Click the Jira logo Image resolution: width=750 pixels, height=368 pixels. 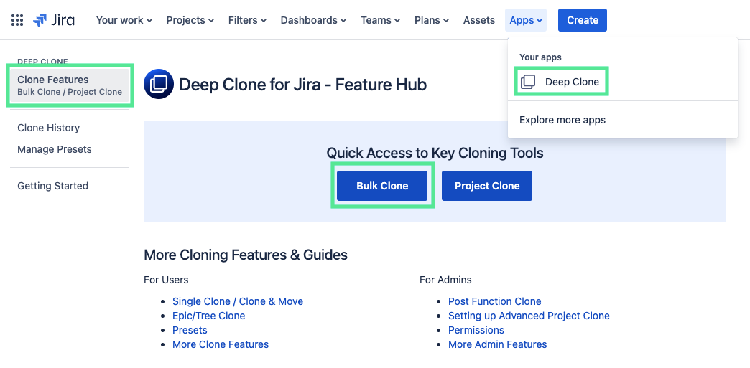[54, 20]
